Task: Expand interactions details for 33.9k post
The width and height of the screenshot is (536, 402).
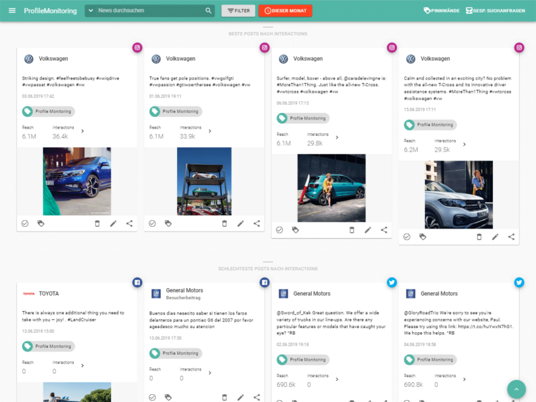Action: pos(210,131)
